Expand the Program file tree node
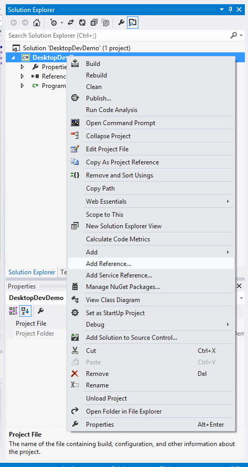Viewport: 248px width, 467px height. (22, 86)
